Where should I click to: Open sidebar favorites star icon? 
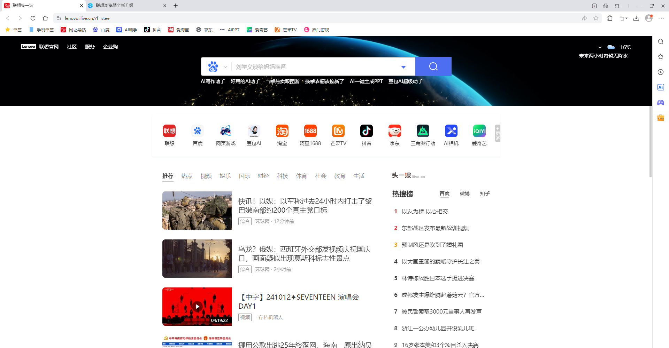(661, 57)
